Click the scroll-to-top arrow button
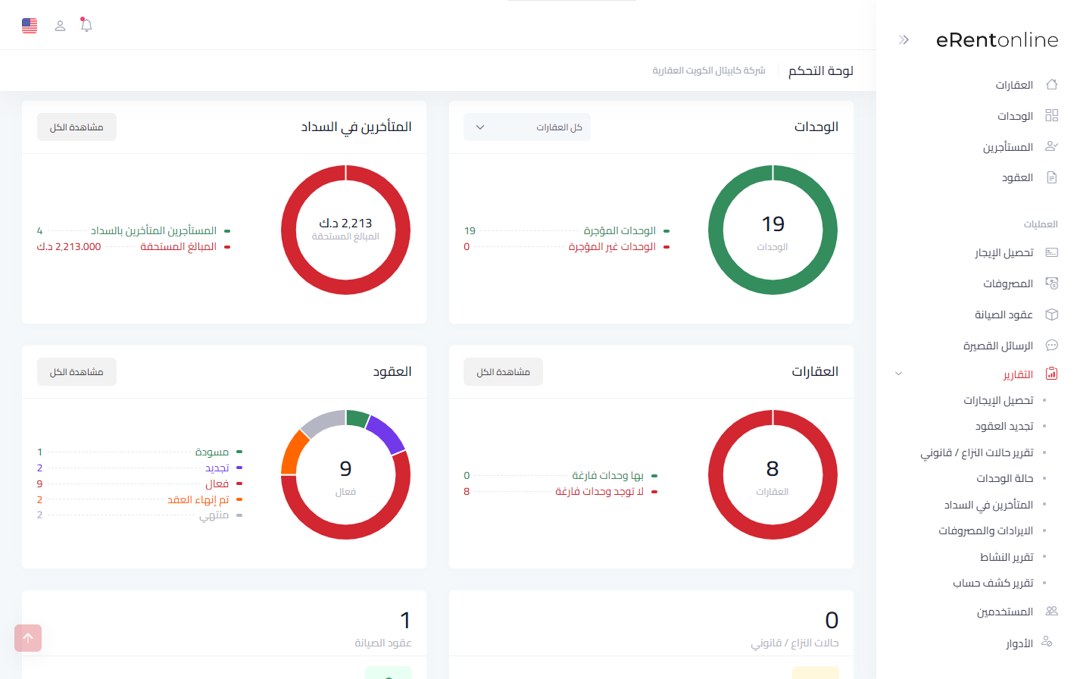The height and width of the screenshot is (679, 1077). 28,638
